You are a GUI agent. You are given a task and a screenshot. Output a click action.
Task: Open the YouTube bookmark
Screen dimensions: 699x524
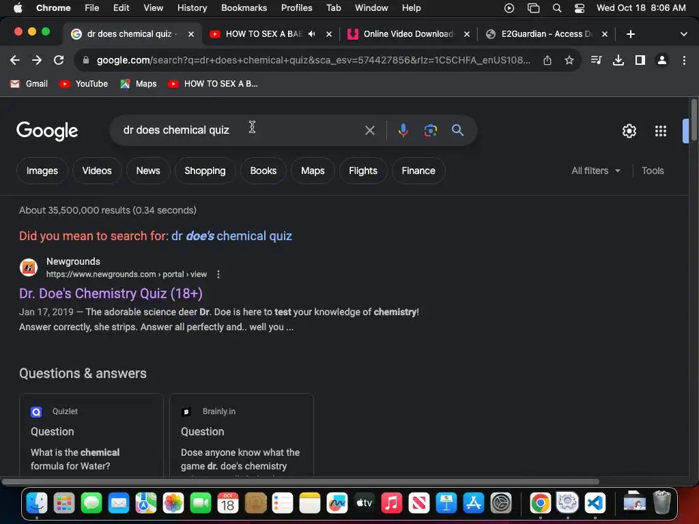point(84,84)
